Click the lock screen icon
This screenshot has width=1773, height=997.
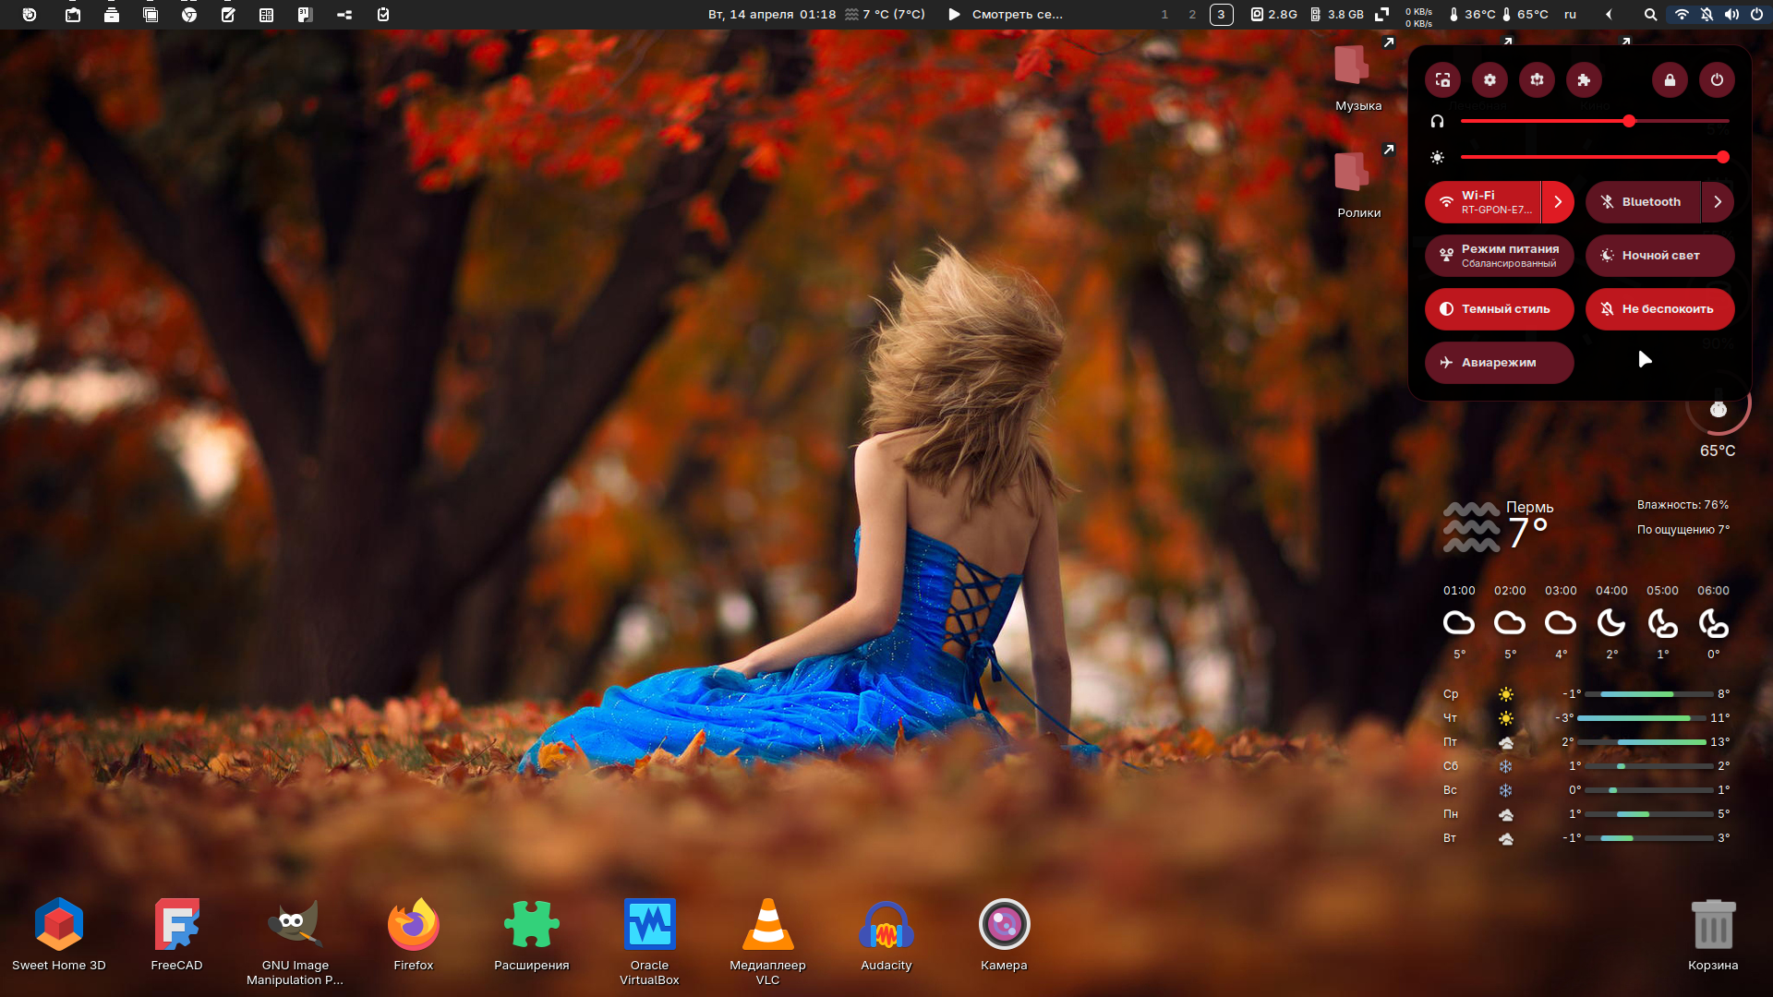click(1670, 80)
